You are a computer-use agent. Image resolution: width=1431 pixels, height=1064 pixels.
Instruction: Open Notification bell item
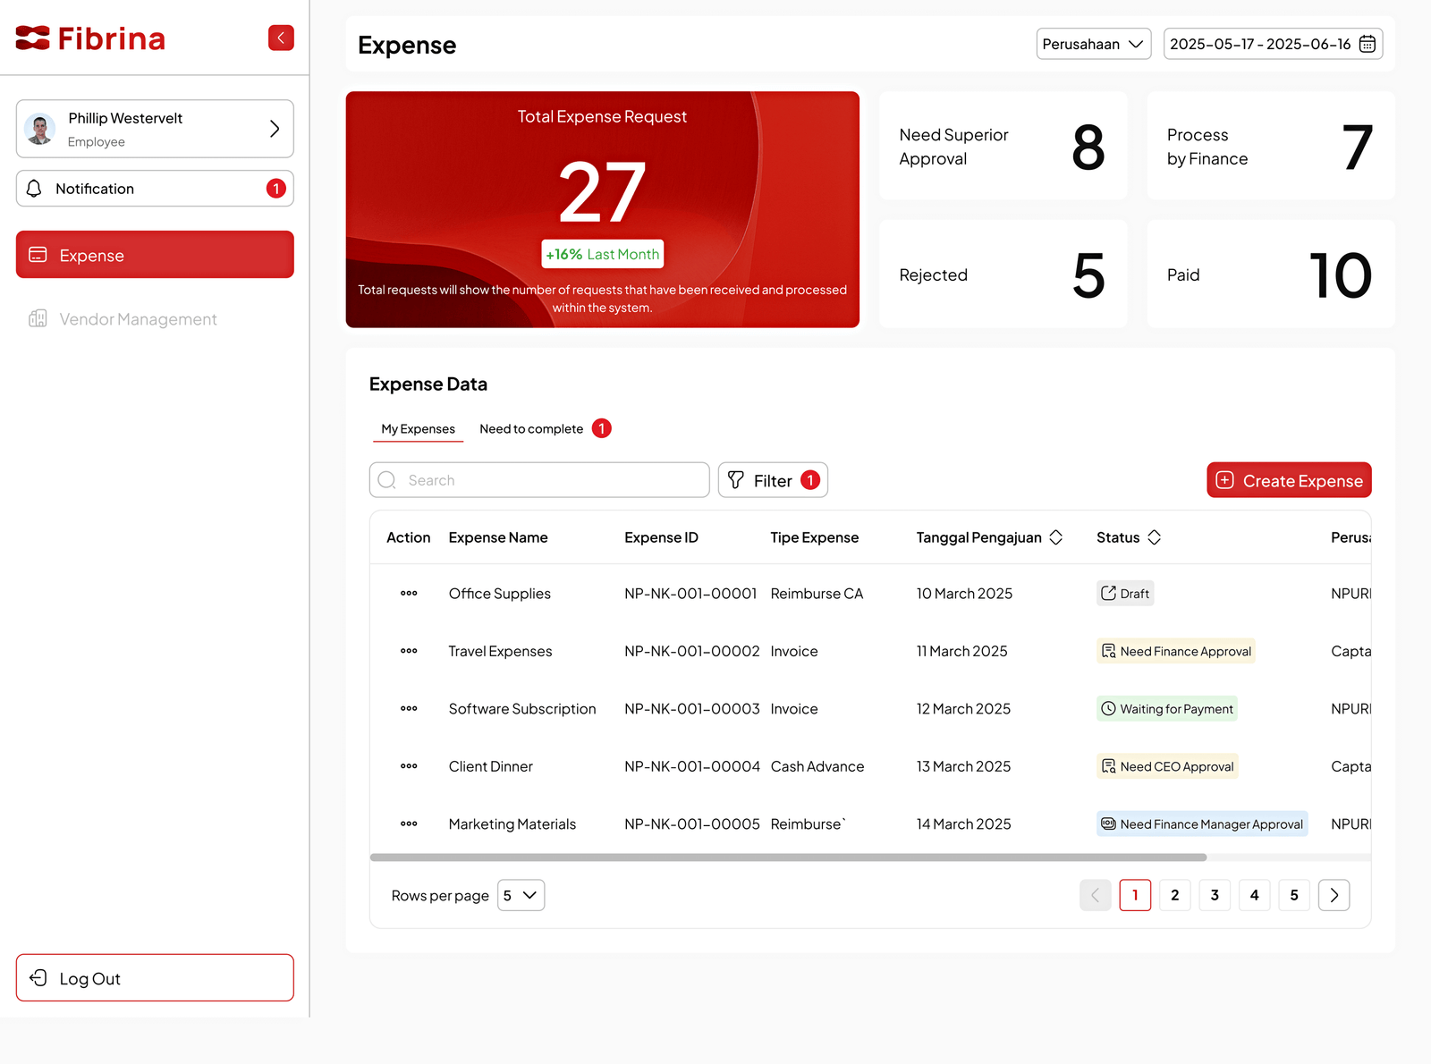pyautogui.click(x=155, y=189)
